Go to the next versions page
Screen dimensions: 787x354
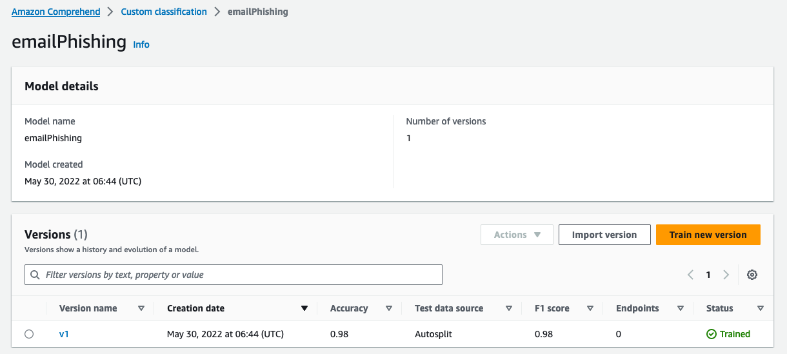tap(726, 275)
